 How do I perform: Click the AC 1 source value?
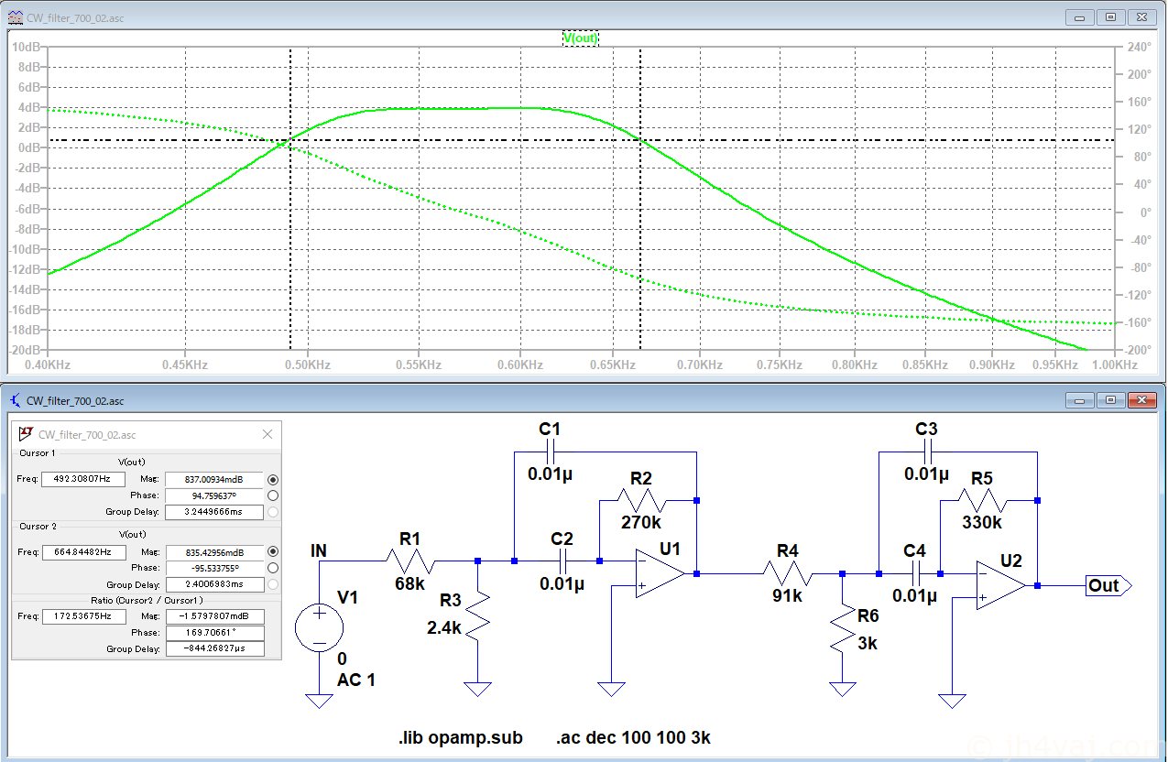pos(355,680)
